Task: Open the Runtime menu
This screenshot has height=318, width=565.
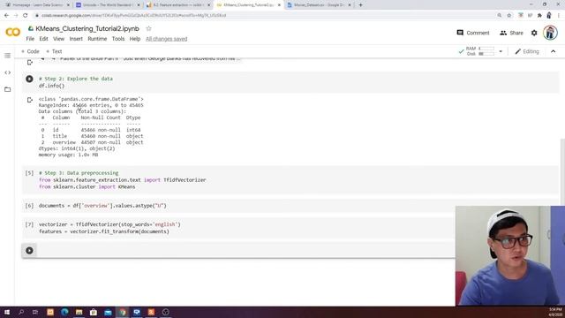Action: tap(97, 39)
